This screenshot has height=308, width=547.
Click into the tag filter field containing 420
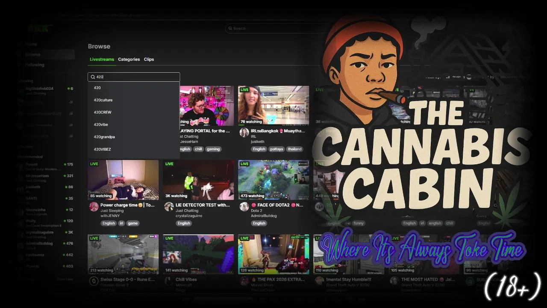134,77
